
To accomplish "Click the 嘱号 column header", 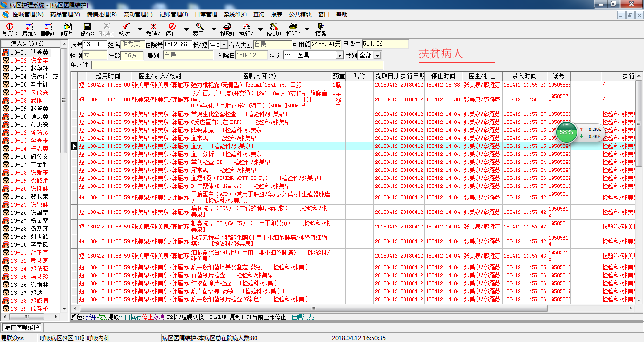I will [x=559, y=76].
